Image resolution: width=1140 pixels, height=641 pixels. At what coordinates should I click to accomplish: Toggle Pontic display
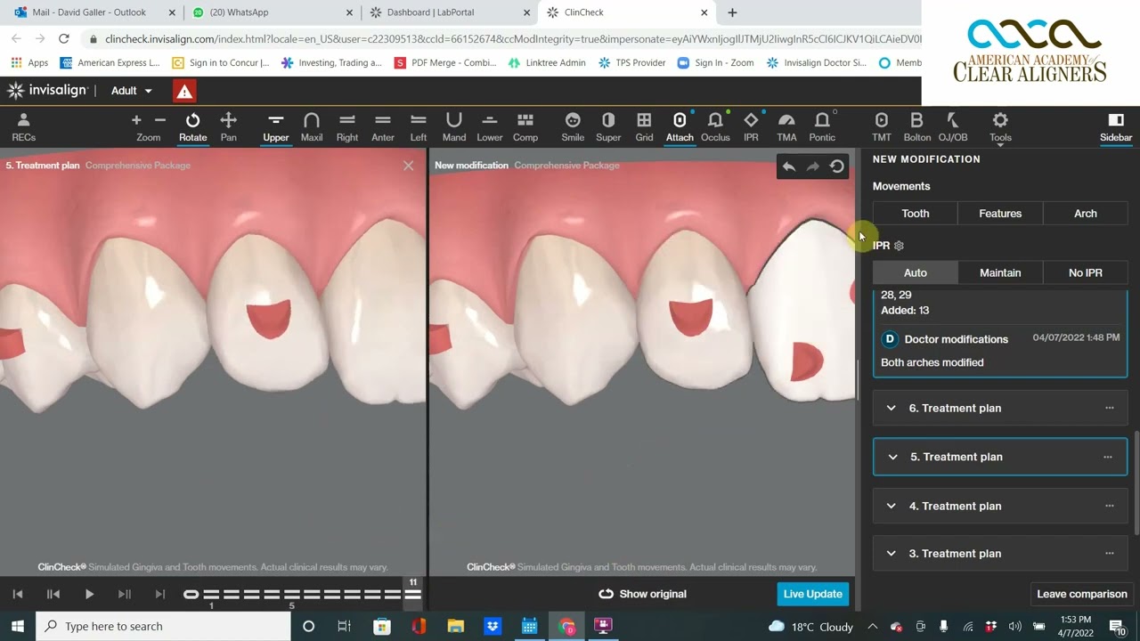pos(822,126)
